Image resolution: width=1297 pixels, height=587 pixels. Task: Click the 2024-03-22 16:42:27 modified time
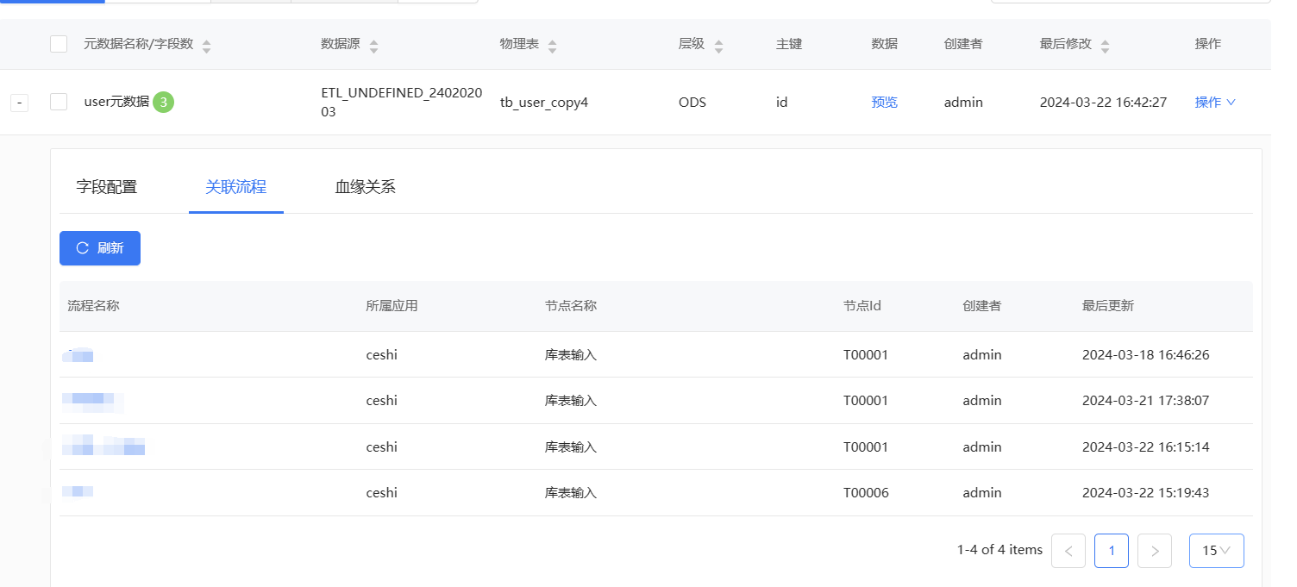click(1103, 102)
